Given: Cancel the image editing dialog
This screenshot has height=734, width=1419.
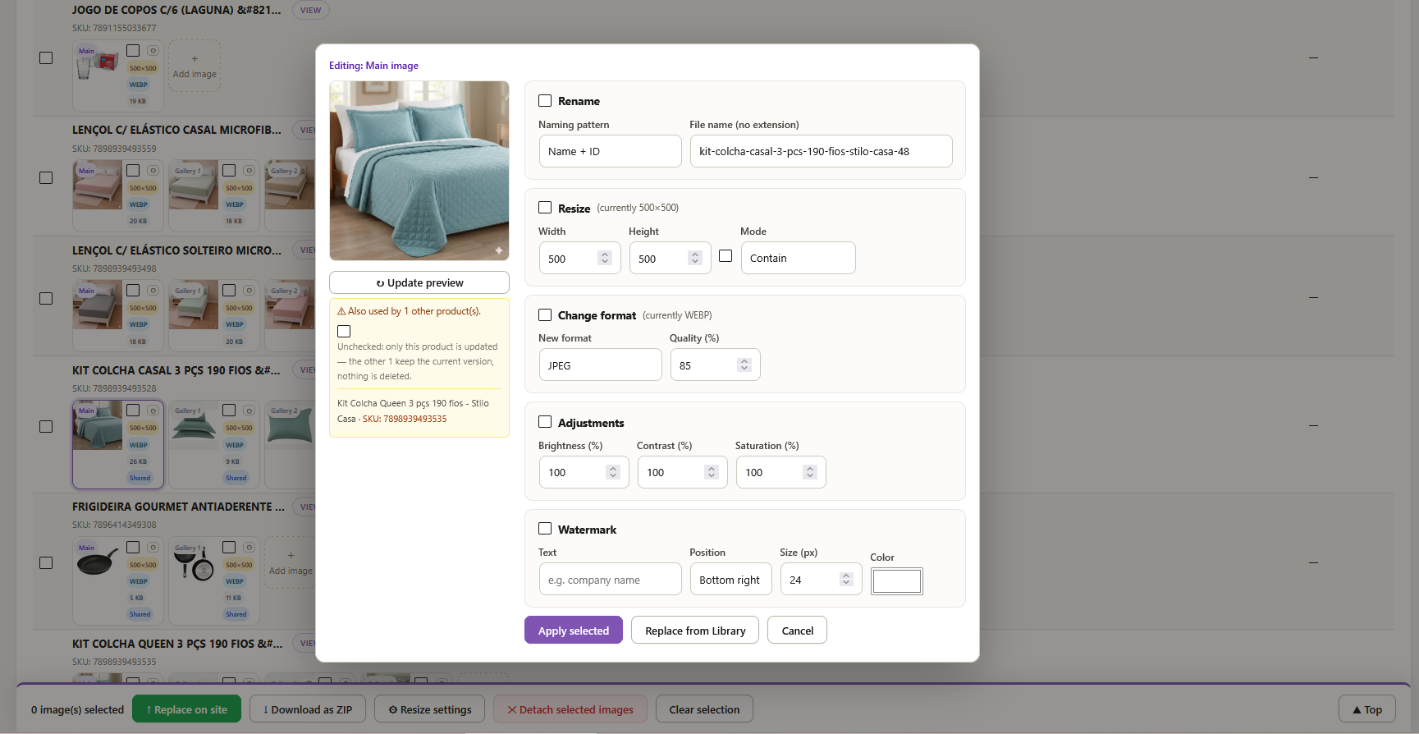Looking at the screenshot, I should coord(797,631).
